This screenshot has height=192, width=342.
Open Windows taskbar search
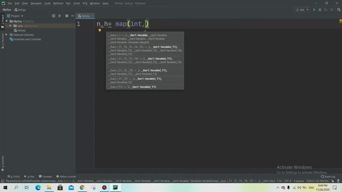pos(16,187)
